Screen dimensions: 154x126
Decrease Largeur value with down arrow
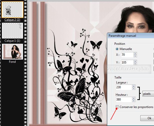pyautogui.click(x=134, y=89)
